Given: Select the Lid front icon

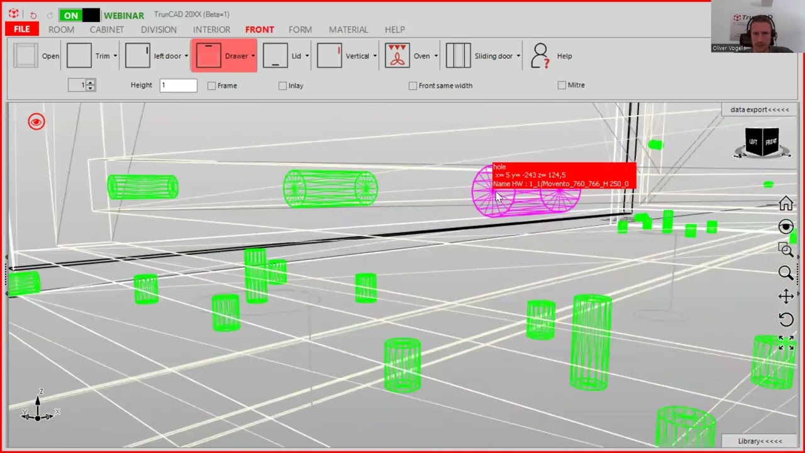Looking at the screenshot, I should pyautogui.click(x=275, y=55).
